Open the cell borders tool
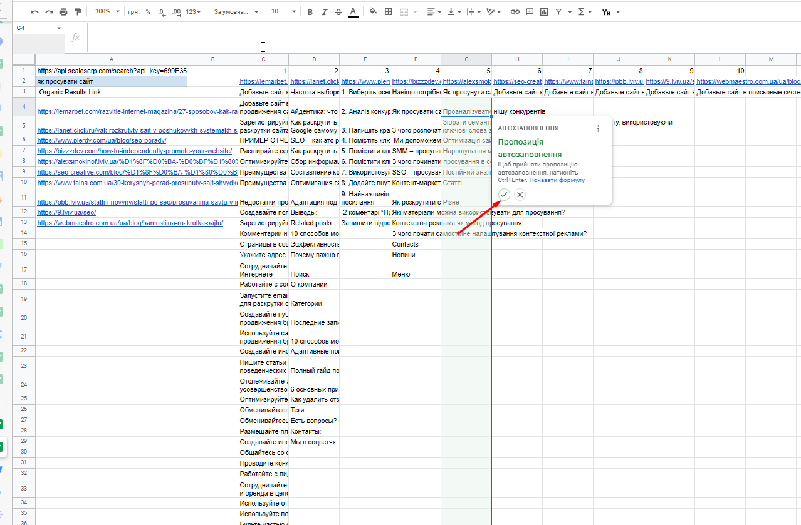 click(389, 12)
